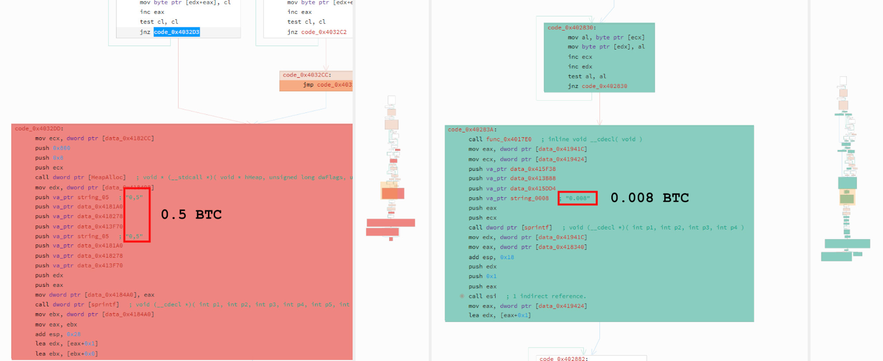Click the highlighted code_0x4032D3 jump target
The image size is (883, 361).
click(177, 32)
